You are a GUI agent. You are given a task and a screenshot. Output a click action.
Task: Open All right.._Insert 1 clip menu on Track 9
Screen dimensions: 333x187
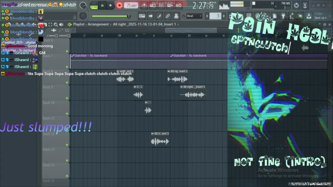[182, 87]
